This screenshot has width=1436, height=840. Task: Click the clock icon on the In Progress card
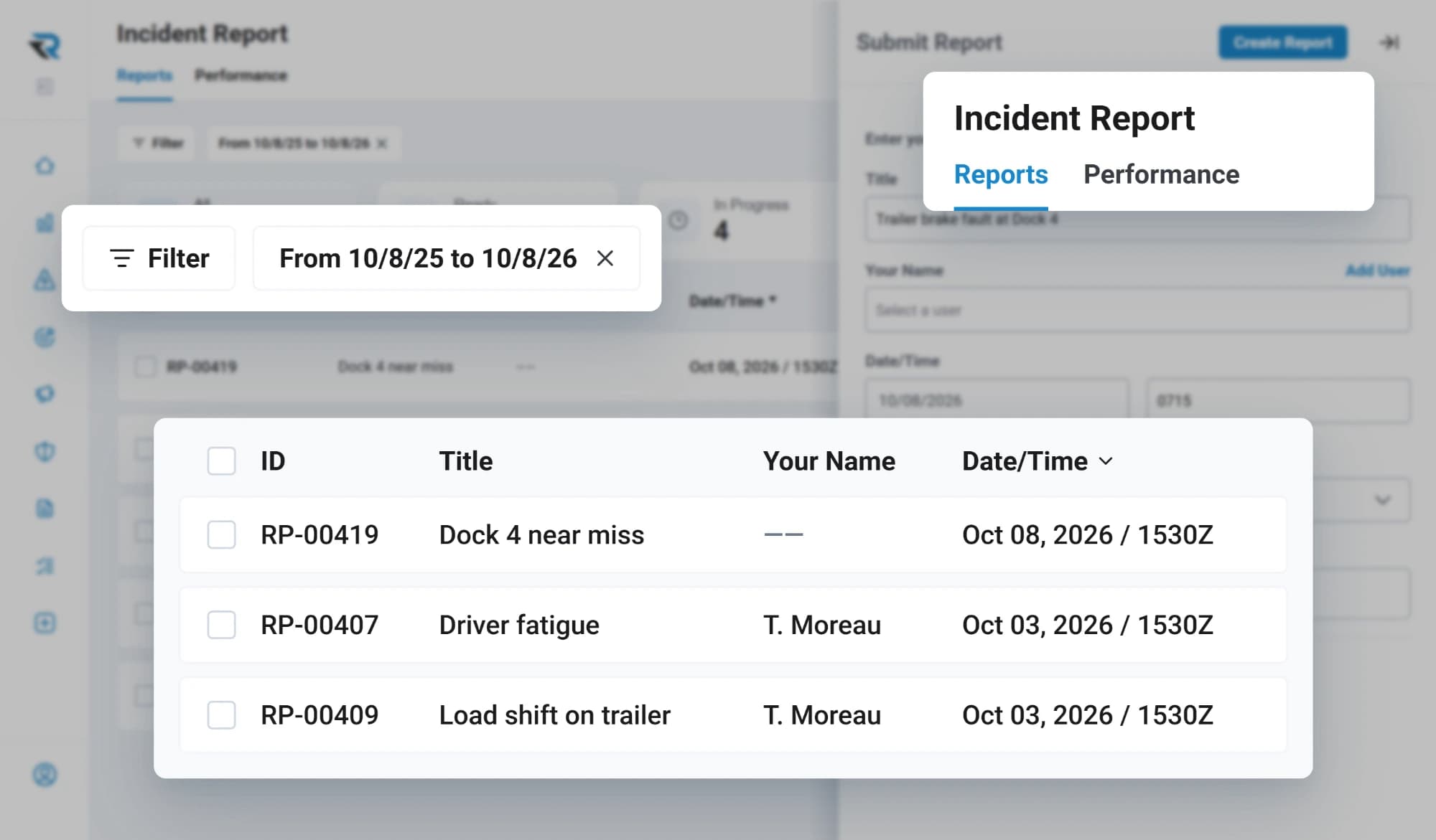pyautogui.click(x=679, y=220)
